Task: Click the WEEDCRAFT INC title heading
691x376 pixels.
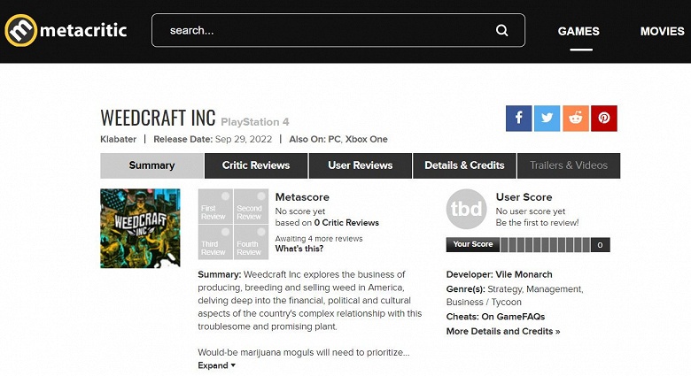Action: (158, 118)
